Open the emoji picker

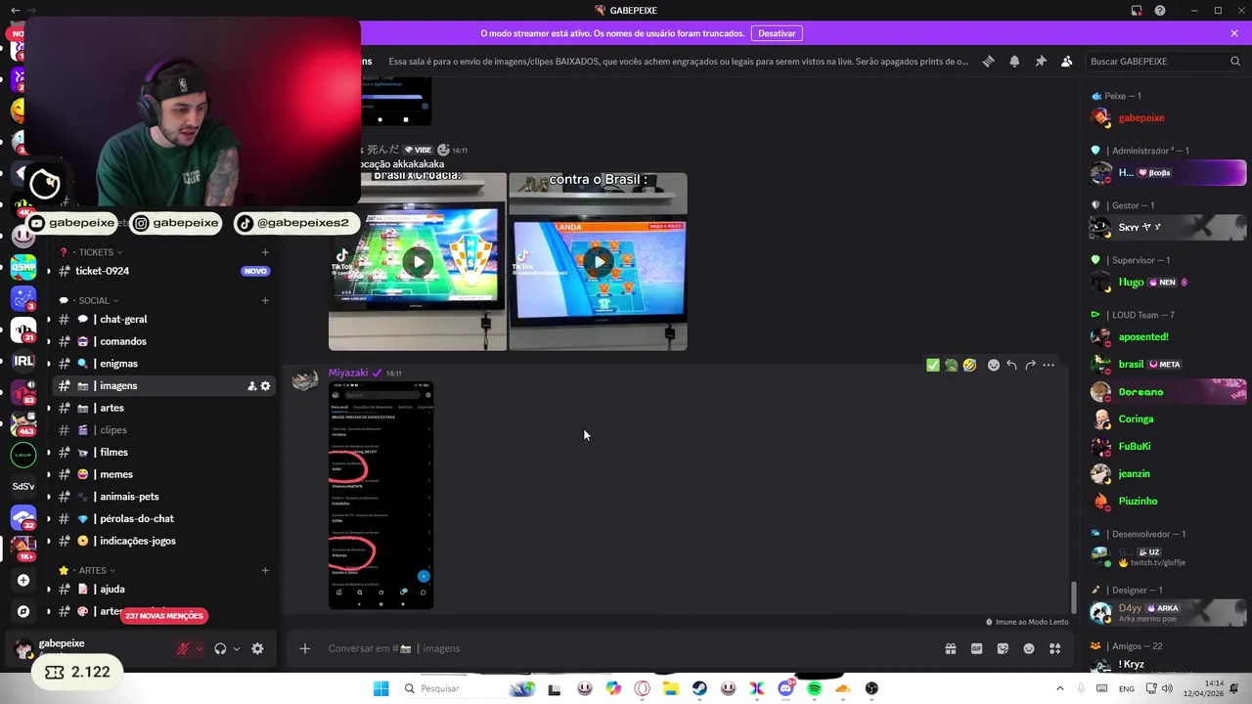[1029, 648]
